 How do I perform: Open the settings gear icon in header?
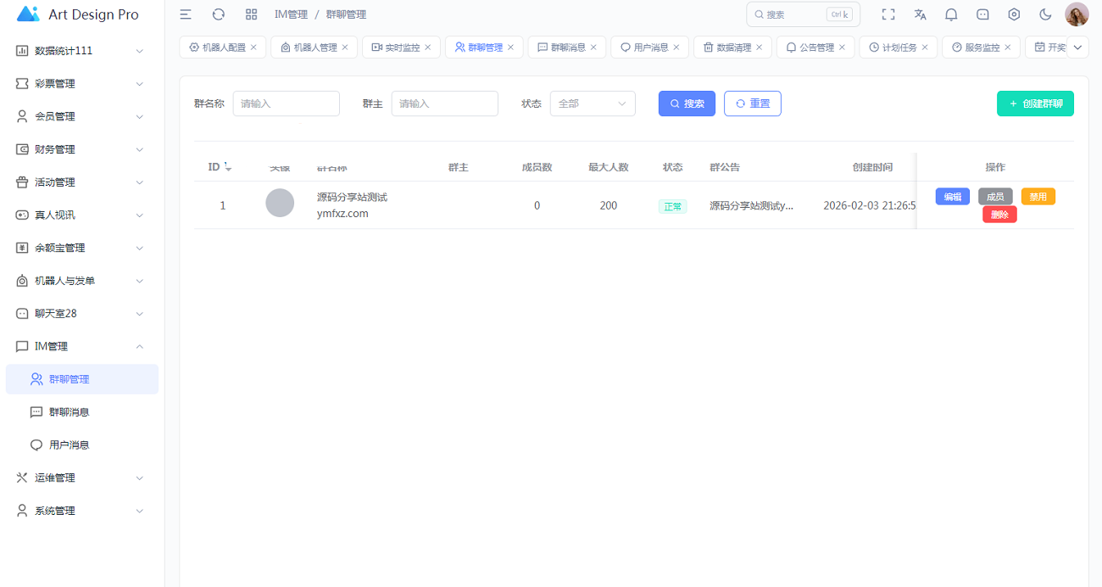point(1014,14)
